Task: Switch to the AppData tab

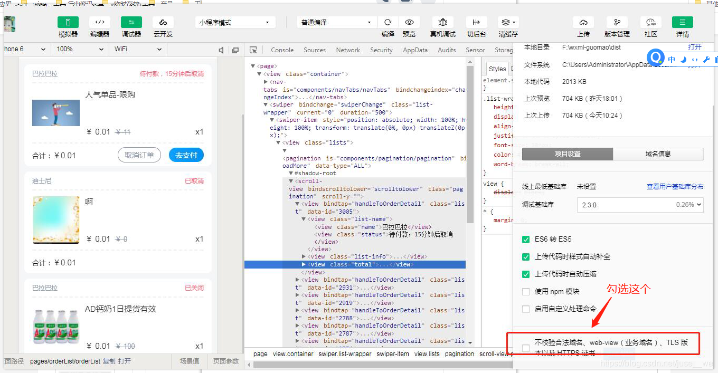Action: point(415,50)
